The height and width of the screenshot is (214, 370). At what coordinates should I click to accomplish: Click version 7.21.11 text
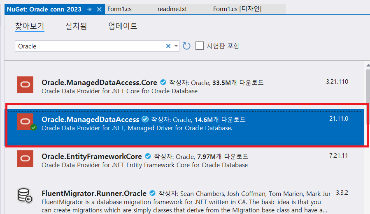click(x=338, y=156)
